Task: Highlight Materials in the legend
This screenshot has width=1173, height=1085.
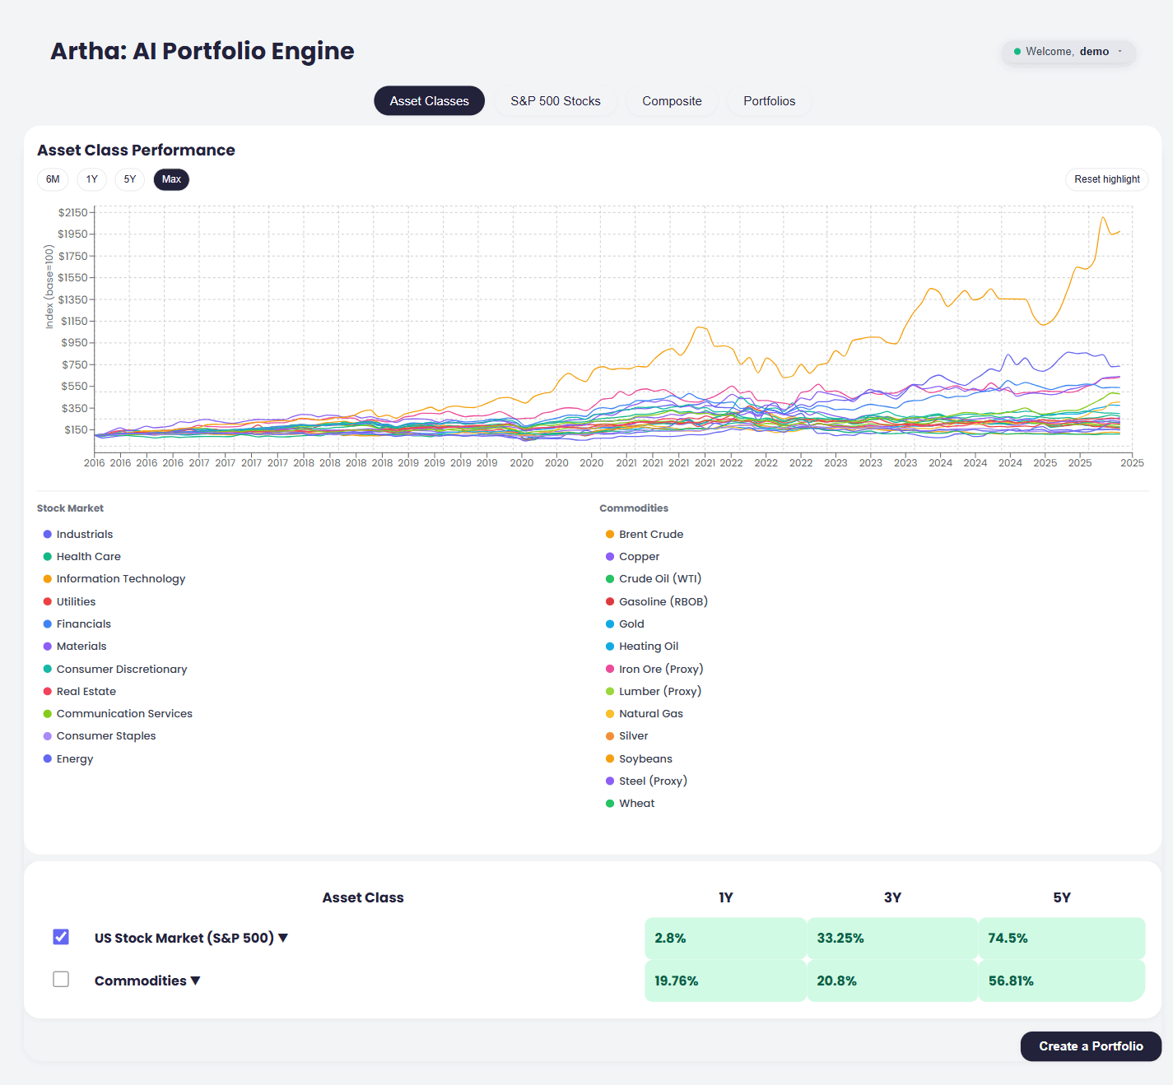Action: click(x=75, y=647)
